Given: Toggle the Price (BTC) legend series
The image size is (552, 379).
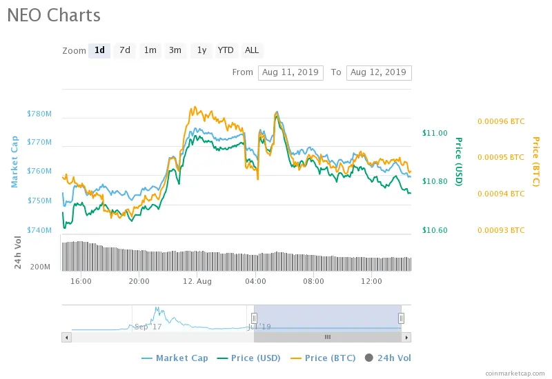Looking at the screenshot, I should pyautogui.click(x=323, y=358).
